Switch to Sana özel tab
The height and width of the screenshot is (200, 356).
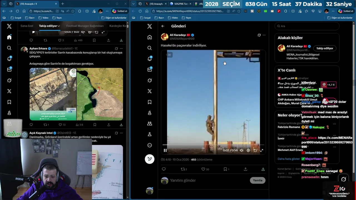(x=27, y=26)
